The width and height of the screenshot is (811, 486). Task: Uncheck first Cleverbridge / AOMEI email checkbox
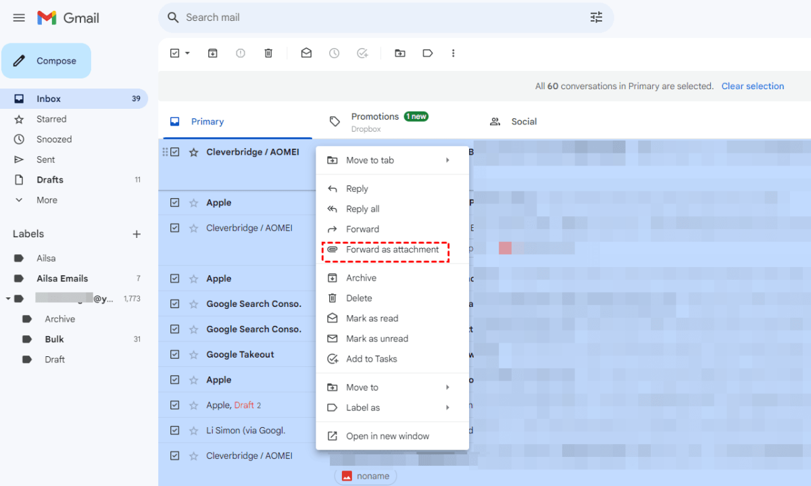pos(175,152)
